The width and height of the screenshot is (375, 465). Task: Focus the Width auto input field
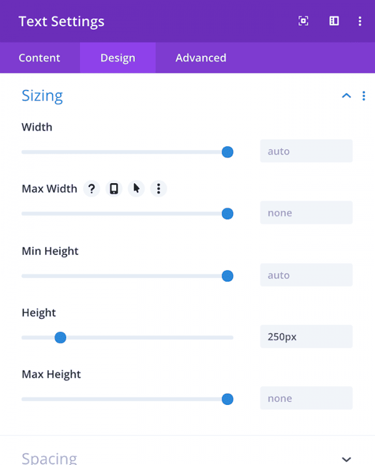(x=306, y=151)
